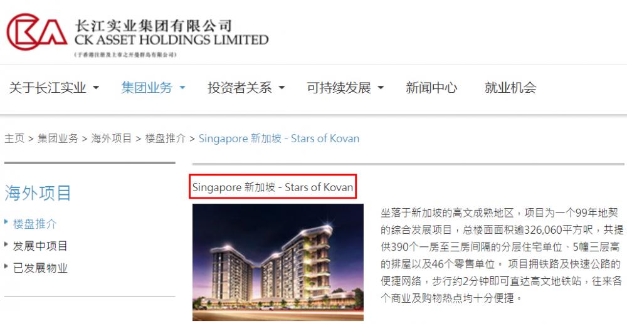Click the 海外项目 sidebar heading
Screen dimensions: 627x324
38,193
